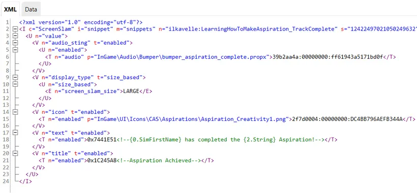Collapse the U n="value" node on line 3
417x193 pixels.
pos(15,36)
